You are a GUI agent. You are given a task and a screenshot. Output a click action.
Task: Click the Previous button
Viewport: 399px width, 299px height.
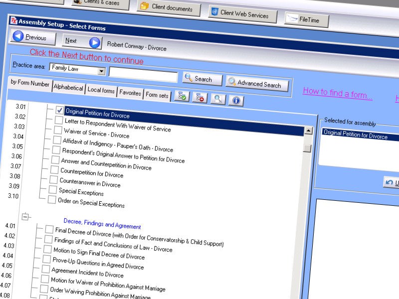coord(33,37)
